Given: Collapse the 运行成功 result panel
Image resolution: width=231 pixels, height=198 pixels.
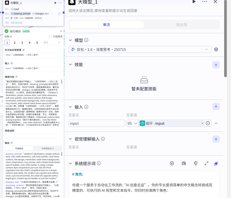Looking at the screenshot, I should pos(61,31).
